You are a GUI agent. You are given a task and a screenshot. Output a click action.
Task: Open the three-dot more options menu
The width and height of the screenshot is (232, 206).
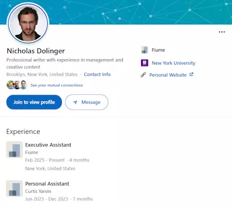click(x=222, y=32)
